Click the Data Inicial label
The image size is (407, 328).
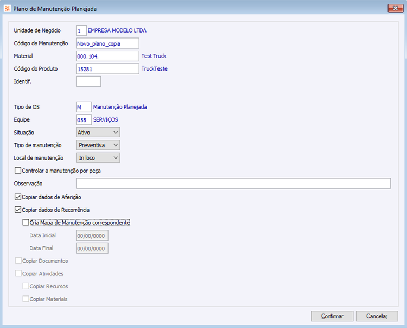click(42, 235)
